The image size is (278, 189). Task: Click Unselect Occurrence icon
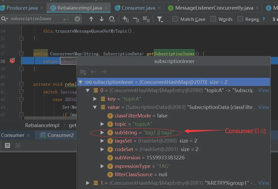[136, 19]
